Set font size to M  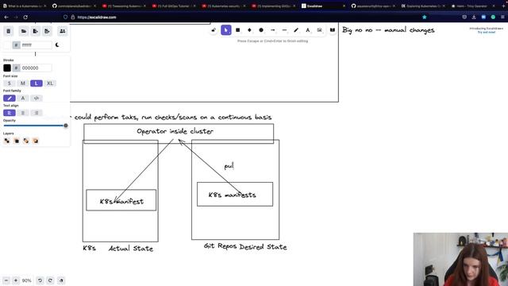pos(23,83)
